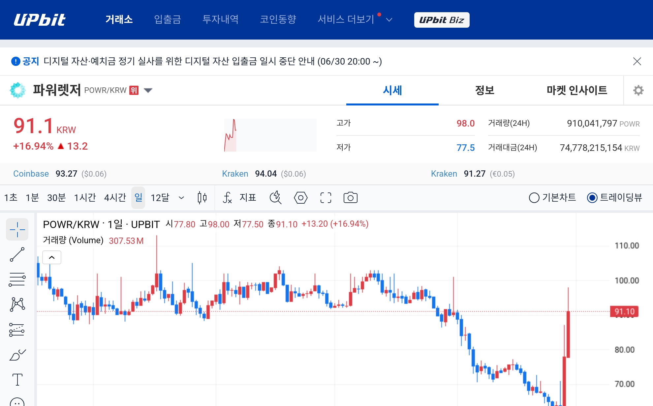Open the hexagon chart settings icon
This screenshot has width=653, height=406.
point(300,198)
